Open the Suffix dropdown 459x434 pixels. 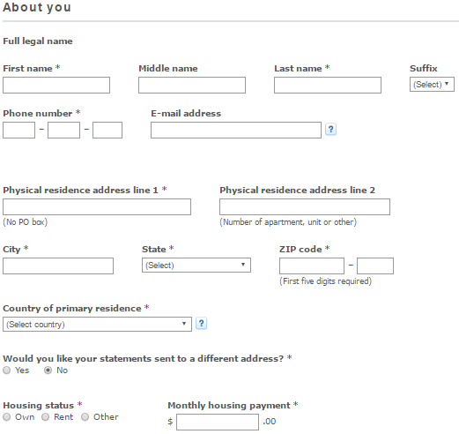(x=432, y=85)
